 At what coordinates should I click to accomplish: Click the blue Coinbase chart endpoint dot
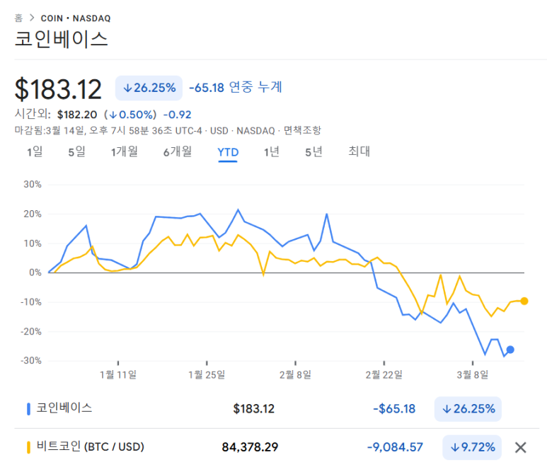[510, 350]
